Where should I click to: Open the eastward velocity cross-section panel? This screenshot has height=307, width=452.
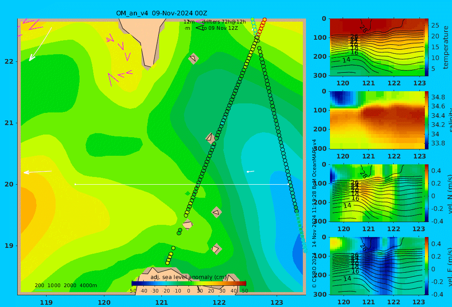[x=377, y=266]
